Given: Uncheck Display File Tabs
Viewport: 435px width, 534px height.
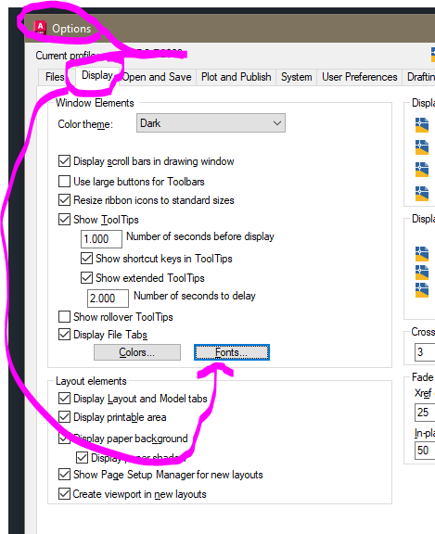Looking at the screenshot, I should [64, 334].
